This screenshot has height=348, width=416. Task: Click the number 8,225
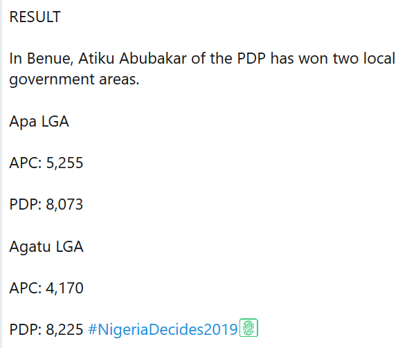click(x=64, y=329)
